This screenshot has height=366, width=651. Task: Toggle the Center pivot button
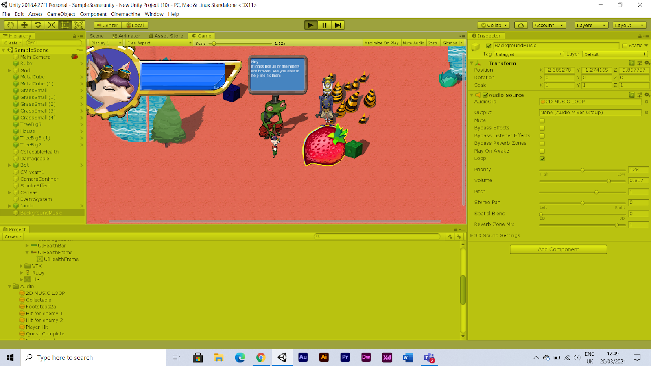107,25
